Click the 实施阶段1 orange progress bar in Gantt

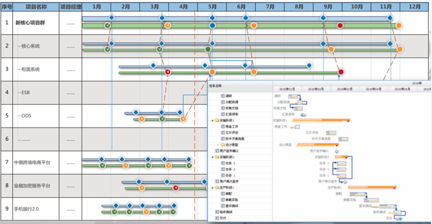[321, 120]
